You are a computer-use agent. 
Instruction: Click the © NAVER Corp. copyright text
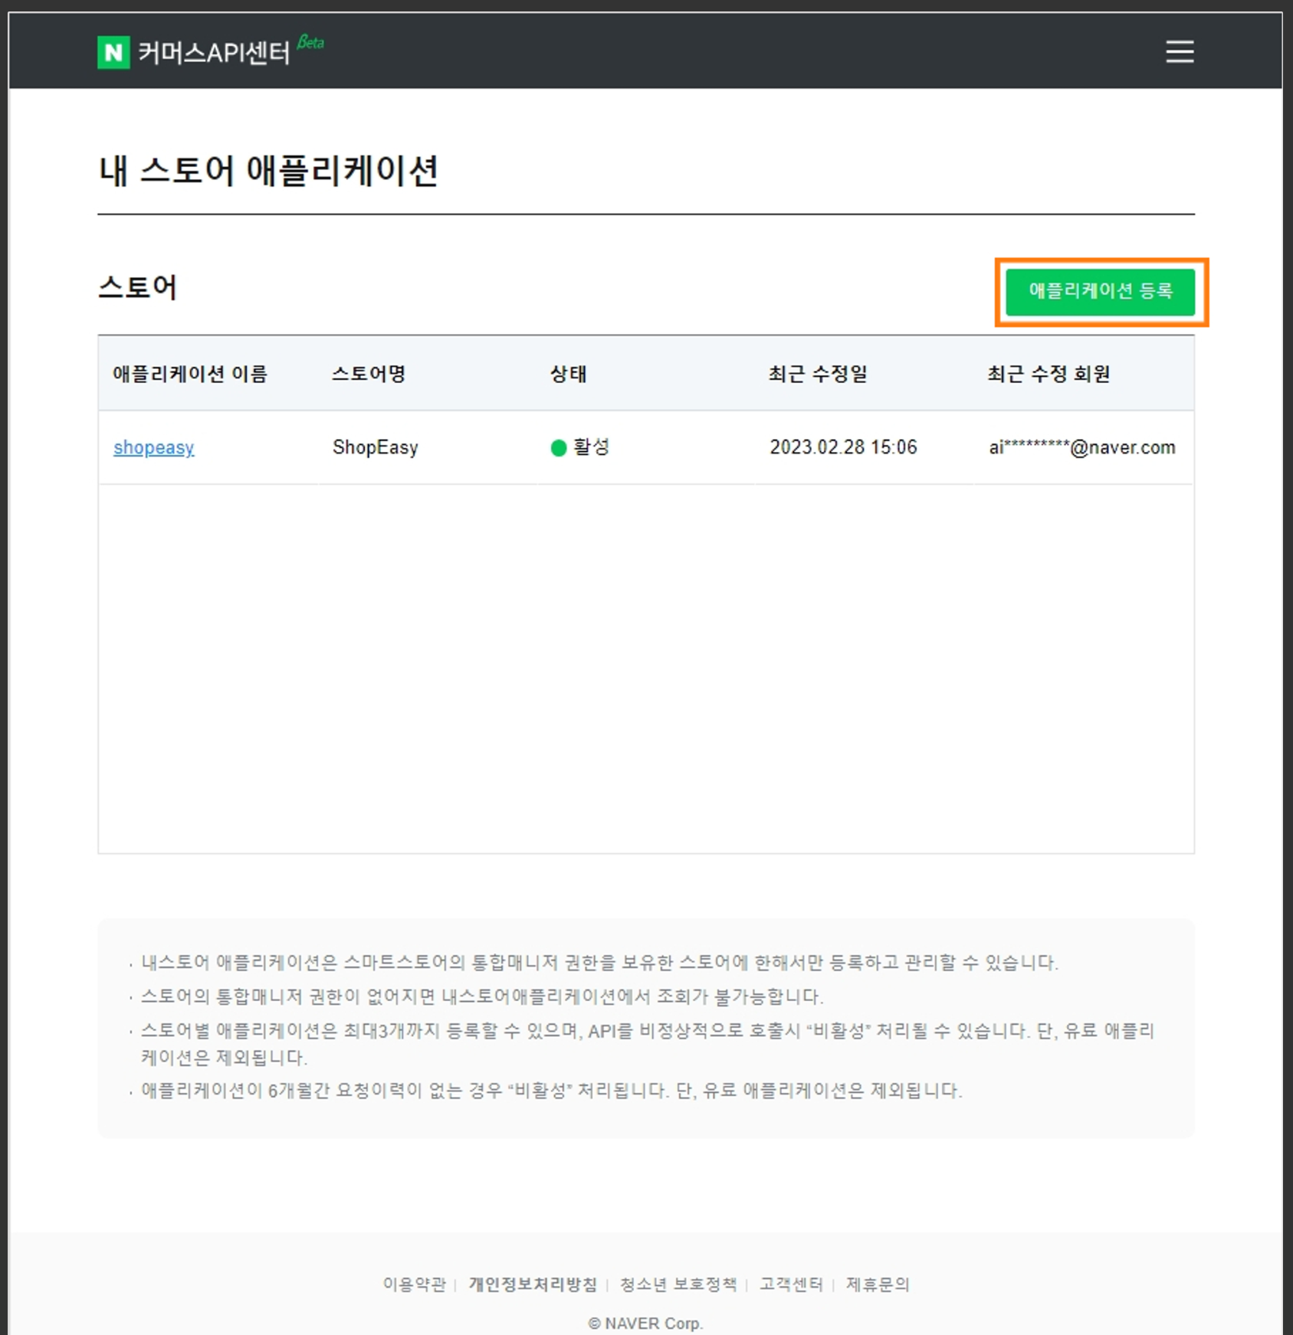tap(645, 1323)
